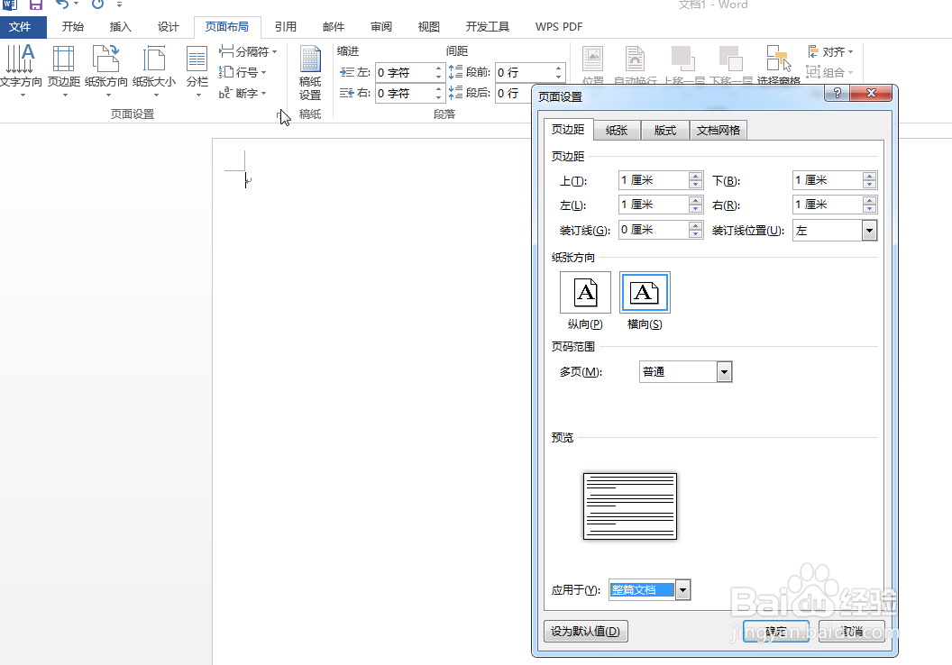Viewport: 952px width, 665px height.
Task: Click the 取消 Cancel button
Action: (x=852, y=631)
